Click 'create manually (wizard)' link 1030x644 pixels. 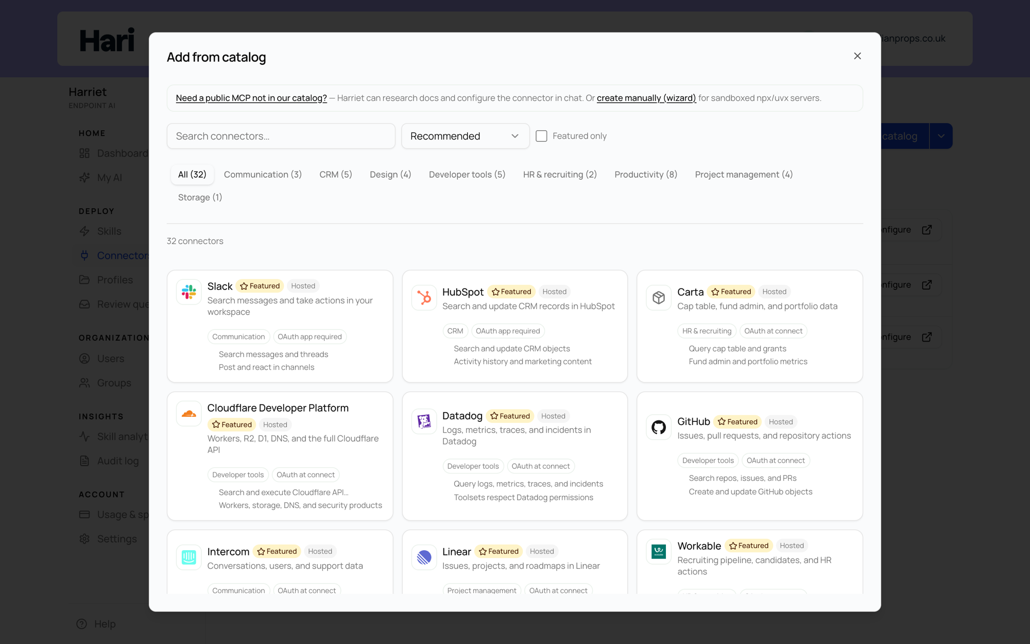[x=646, y=98]
